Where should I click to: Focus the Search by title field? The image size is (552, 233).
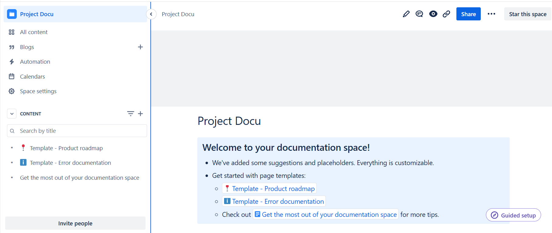[77, 131]
